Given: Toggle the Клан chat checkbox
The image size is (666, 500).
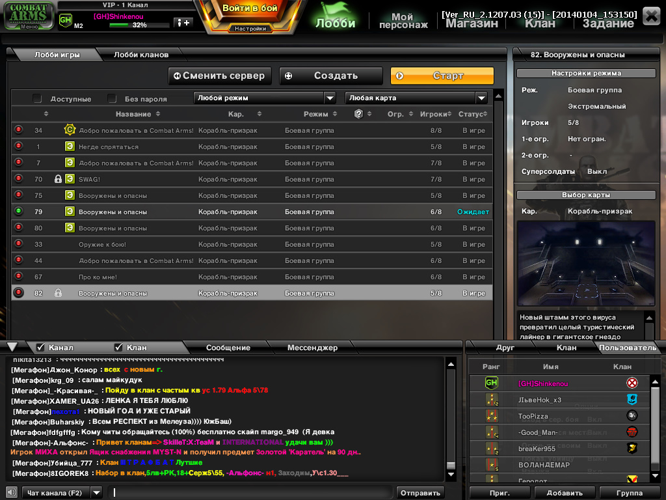Looking at the screenshot, I should (x=118, y=347).
